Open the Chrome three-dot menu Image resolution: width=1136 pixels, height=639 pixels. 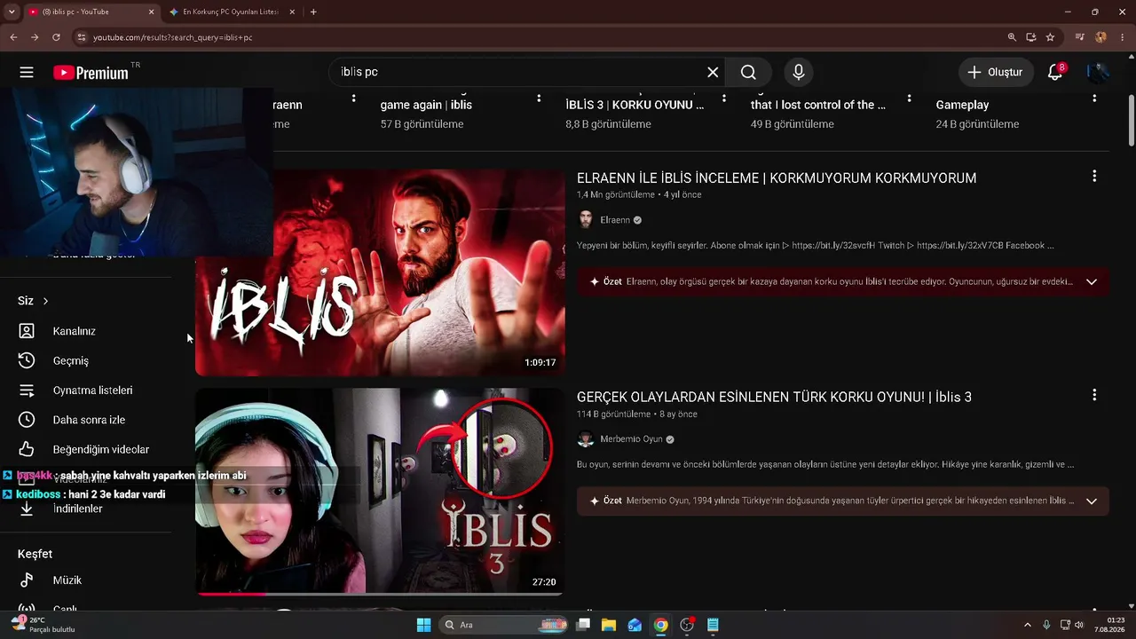pos(1122,37)
